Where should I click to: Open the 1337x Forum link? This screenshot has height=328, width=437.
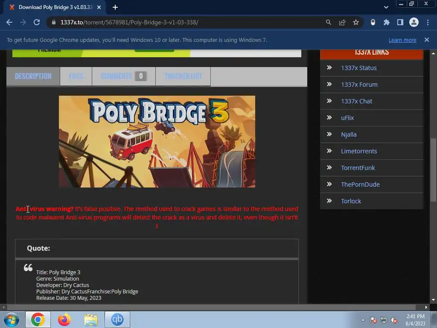pos(359,85)
